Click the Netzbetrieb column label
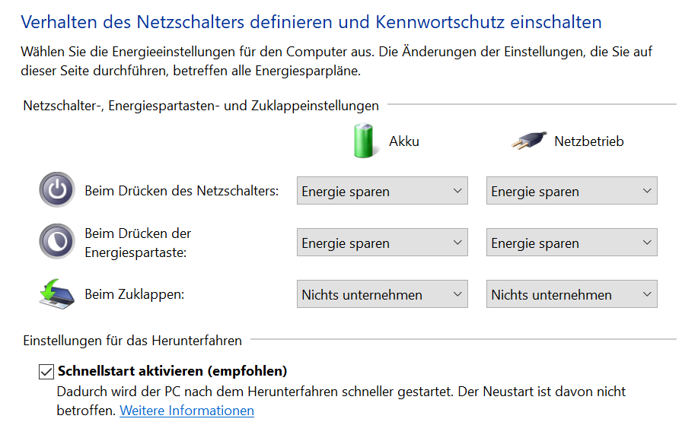This screenshot has width=698, height=422. [x=589, y=141]
